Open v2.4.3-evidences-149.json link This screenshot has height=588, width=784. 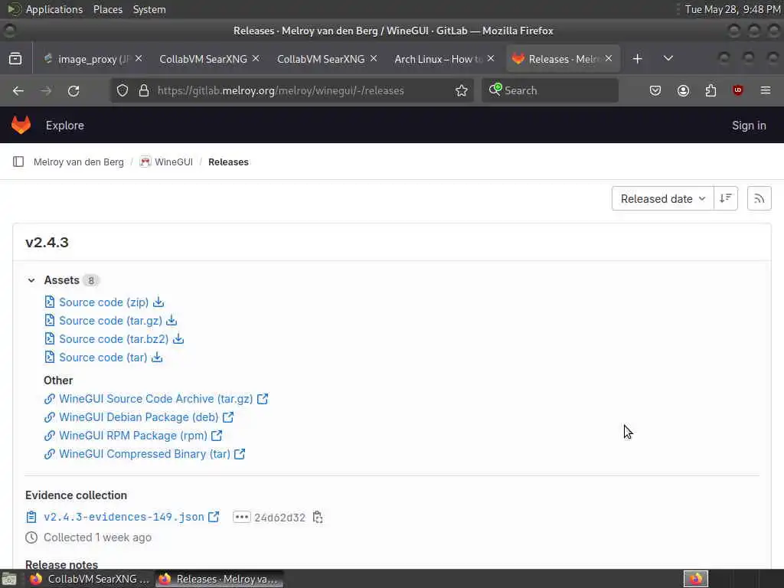(x=124, y=517)
